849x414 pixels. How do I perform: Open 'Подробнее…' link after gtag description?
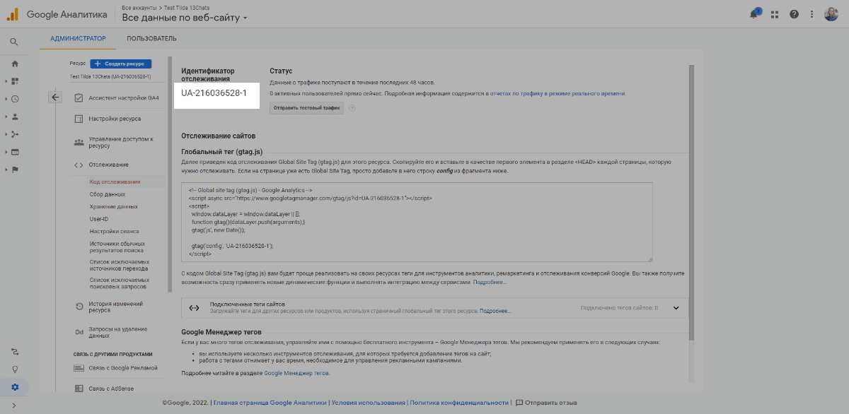click(x=490, y=283)
